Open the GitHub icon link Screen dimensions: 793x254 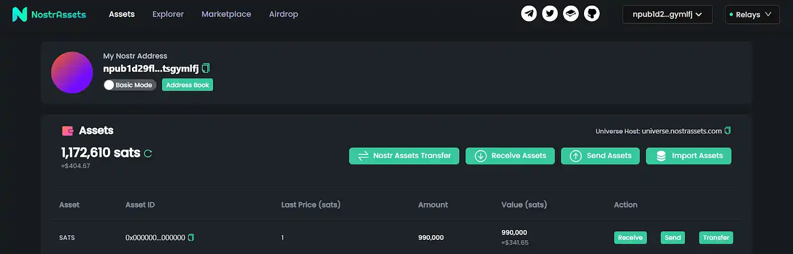pos(592,14)
